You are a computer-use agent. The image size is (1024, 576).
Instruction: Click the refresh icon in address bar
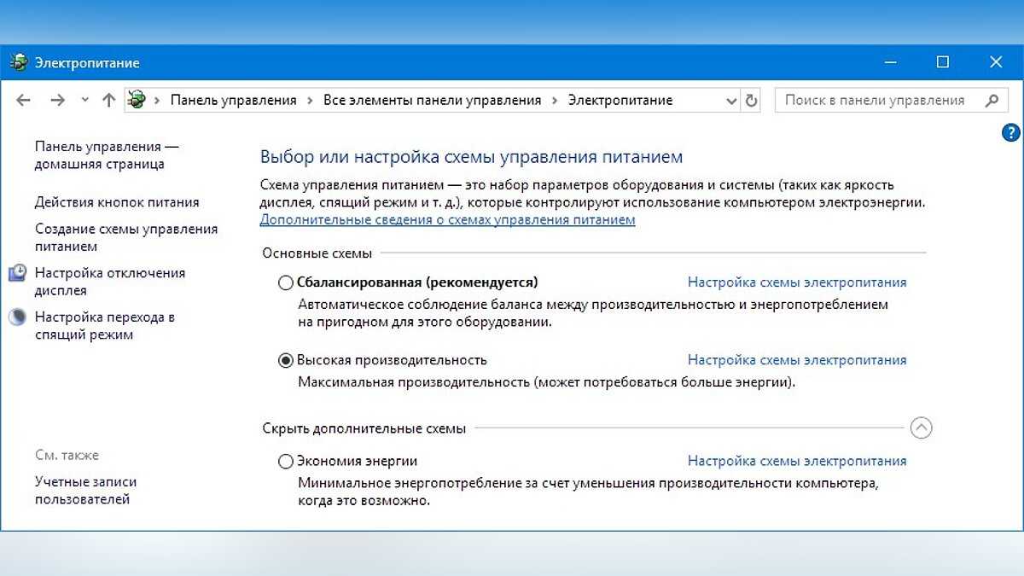751,100
